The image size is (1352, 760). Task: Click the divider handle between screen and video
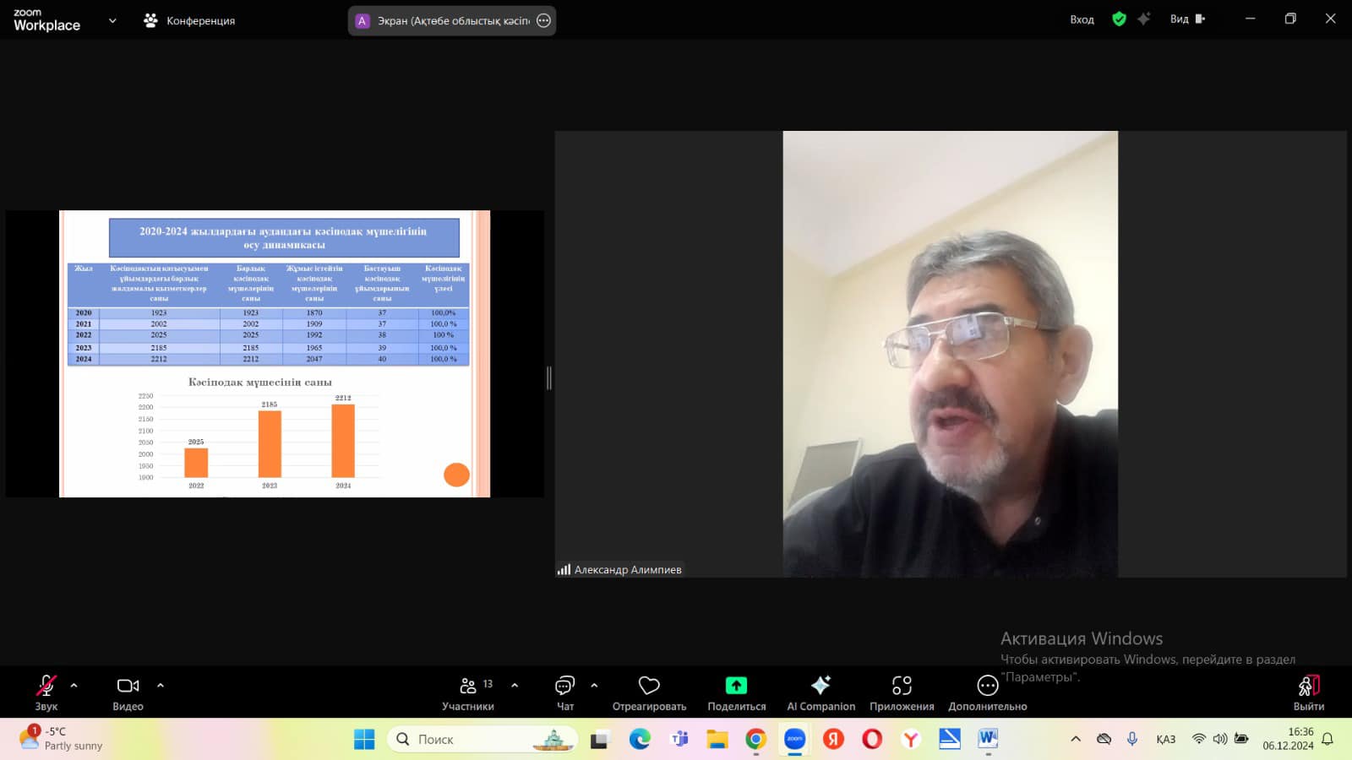tap(549, 377)
